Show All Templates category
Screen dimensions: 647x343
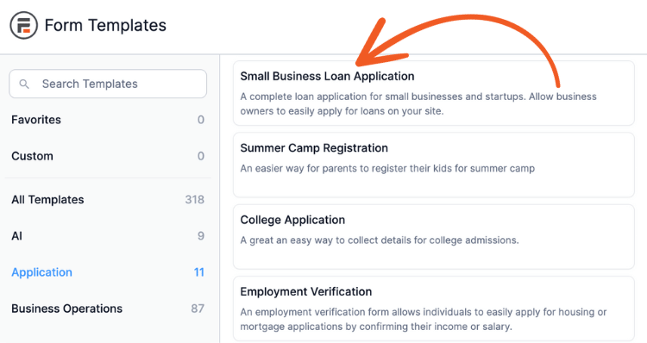click(x=108, y=200)
